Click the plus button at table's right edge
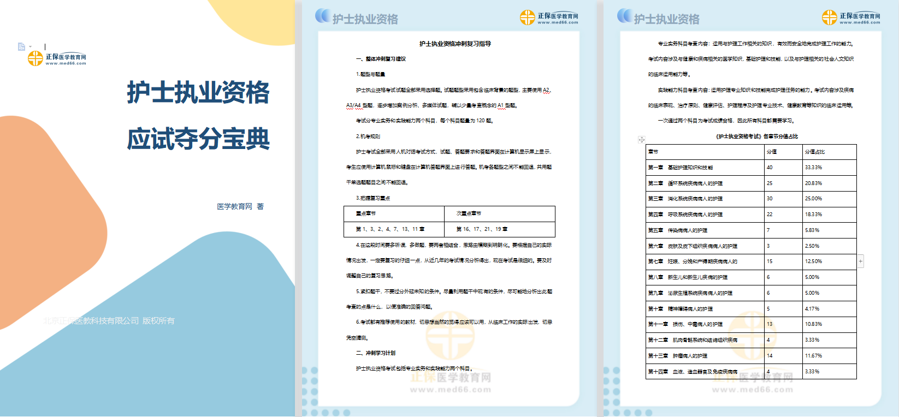The image size is (899, 417). (x=861, y=261)
